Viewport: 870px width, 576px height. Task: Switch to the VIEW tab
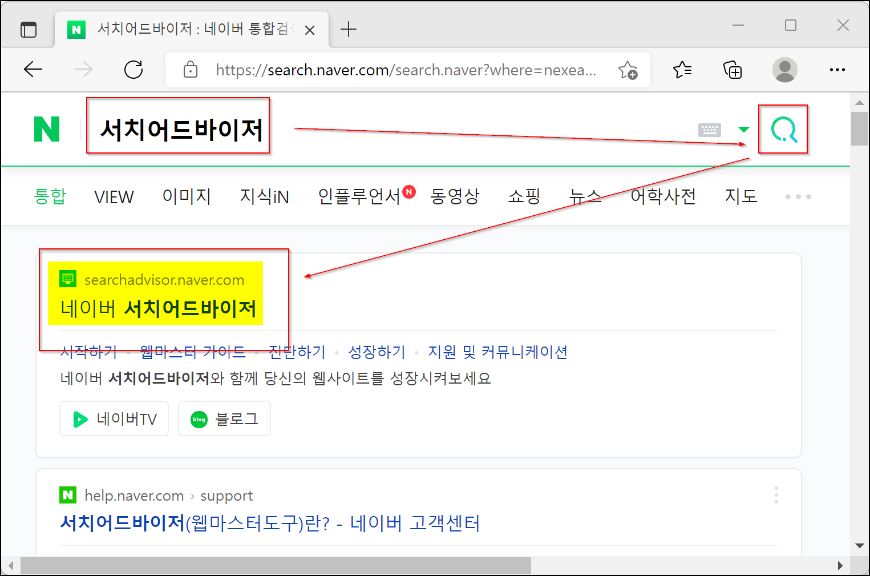114,196
